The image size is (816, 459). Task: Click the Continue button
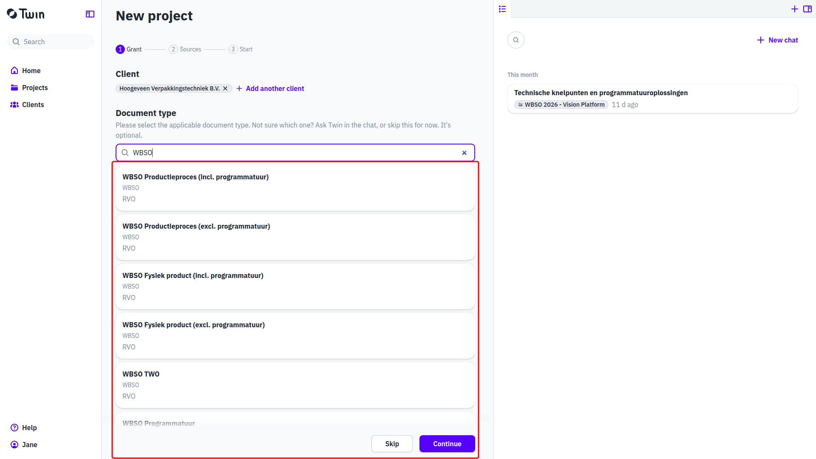(447, 444)
